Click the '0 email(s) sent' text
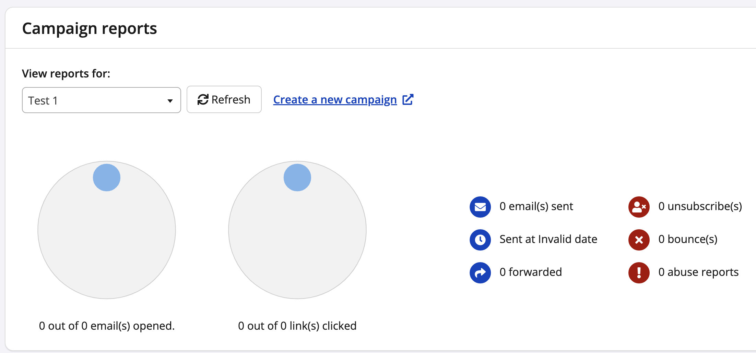This screenshot has width=756, height=353. click(x=536, y=206)
